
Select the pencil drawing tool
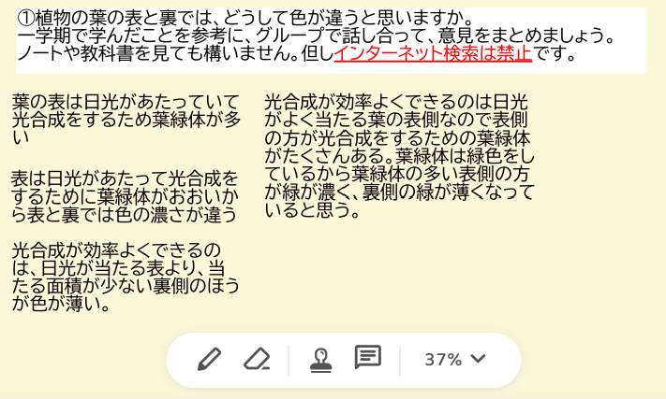click(210, 359)
